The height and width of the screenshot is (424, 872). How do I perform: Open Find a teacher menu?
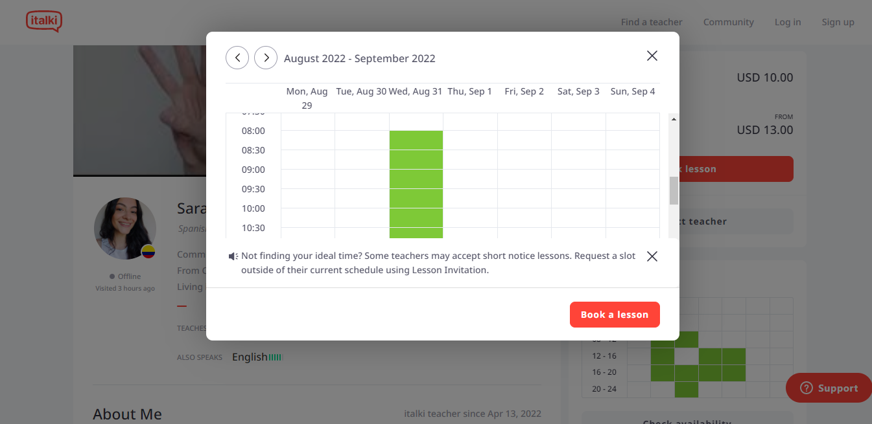pos(651,22)
